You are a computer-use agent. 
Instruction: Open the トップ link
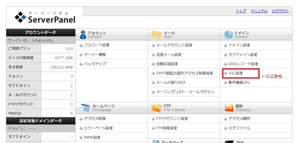pos(241,11)
